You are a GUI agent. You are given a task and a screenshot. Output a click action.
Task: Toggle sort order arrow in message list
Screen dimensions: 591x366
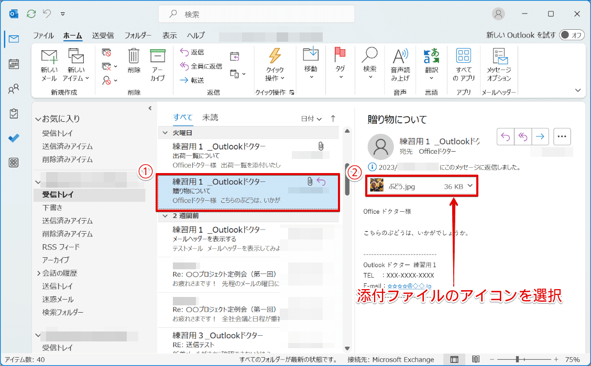click(333, 119)
